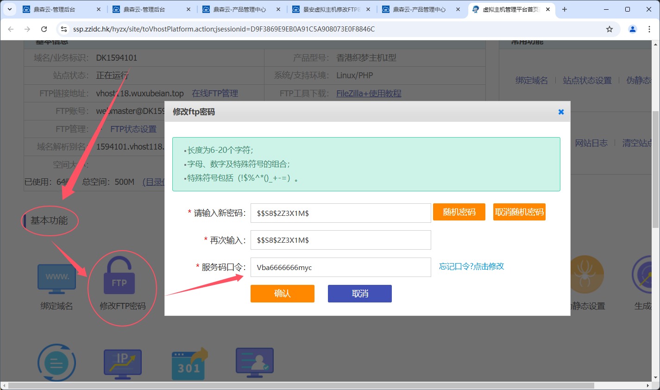Open the 忘记口令?点击修改 link
Screen dimensions: 660x390
pyautogui.click(x=471, y=266)
